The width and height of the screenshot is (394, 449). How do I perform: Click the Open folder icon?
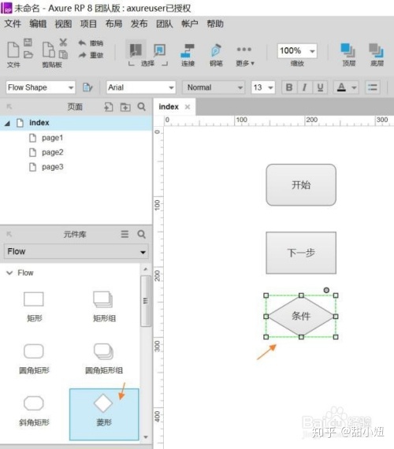(28, 54)
